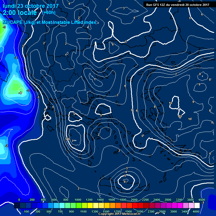The width and height of the screenshot is (216, 216).
Task: Select the '1000' legend label
Action: pos(78,200)
